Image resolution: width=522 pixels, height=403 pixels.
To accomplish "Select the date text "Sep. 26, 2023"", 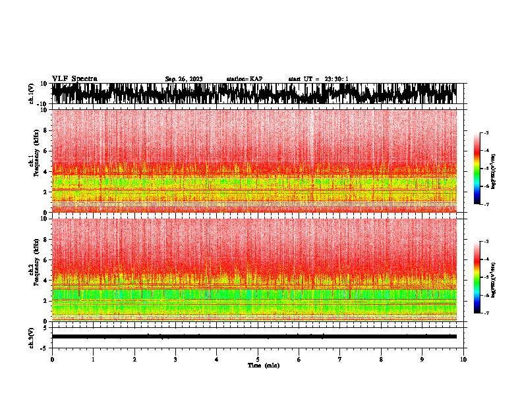I will pyautogui.click(x=184, y=79).
